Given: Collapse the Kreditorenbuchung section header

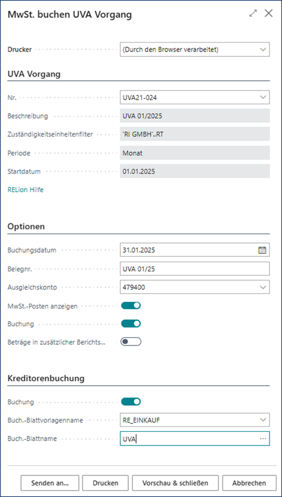Looking at the screenshot, I should pyautogui.click(x=46, y=378).
